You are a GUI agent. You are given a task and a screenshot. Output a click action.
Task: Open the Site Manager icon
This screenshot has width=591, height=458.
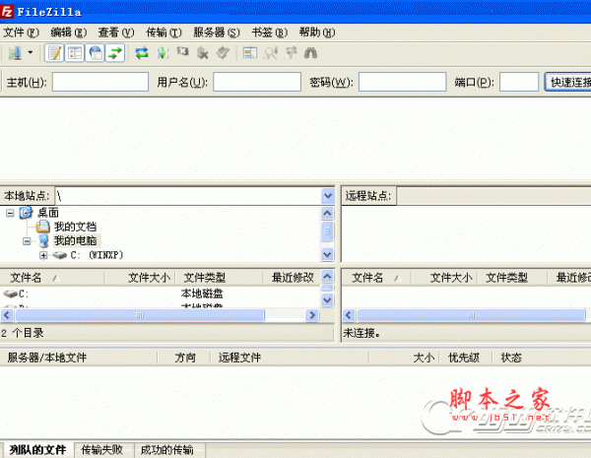pos(15,53)
